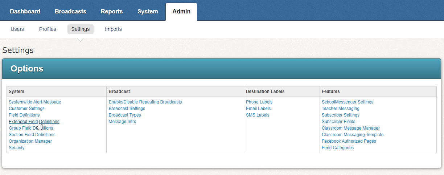Open the Dashboard tab
Screen dimensions: 444x175
(x=25, y=11)
